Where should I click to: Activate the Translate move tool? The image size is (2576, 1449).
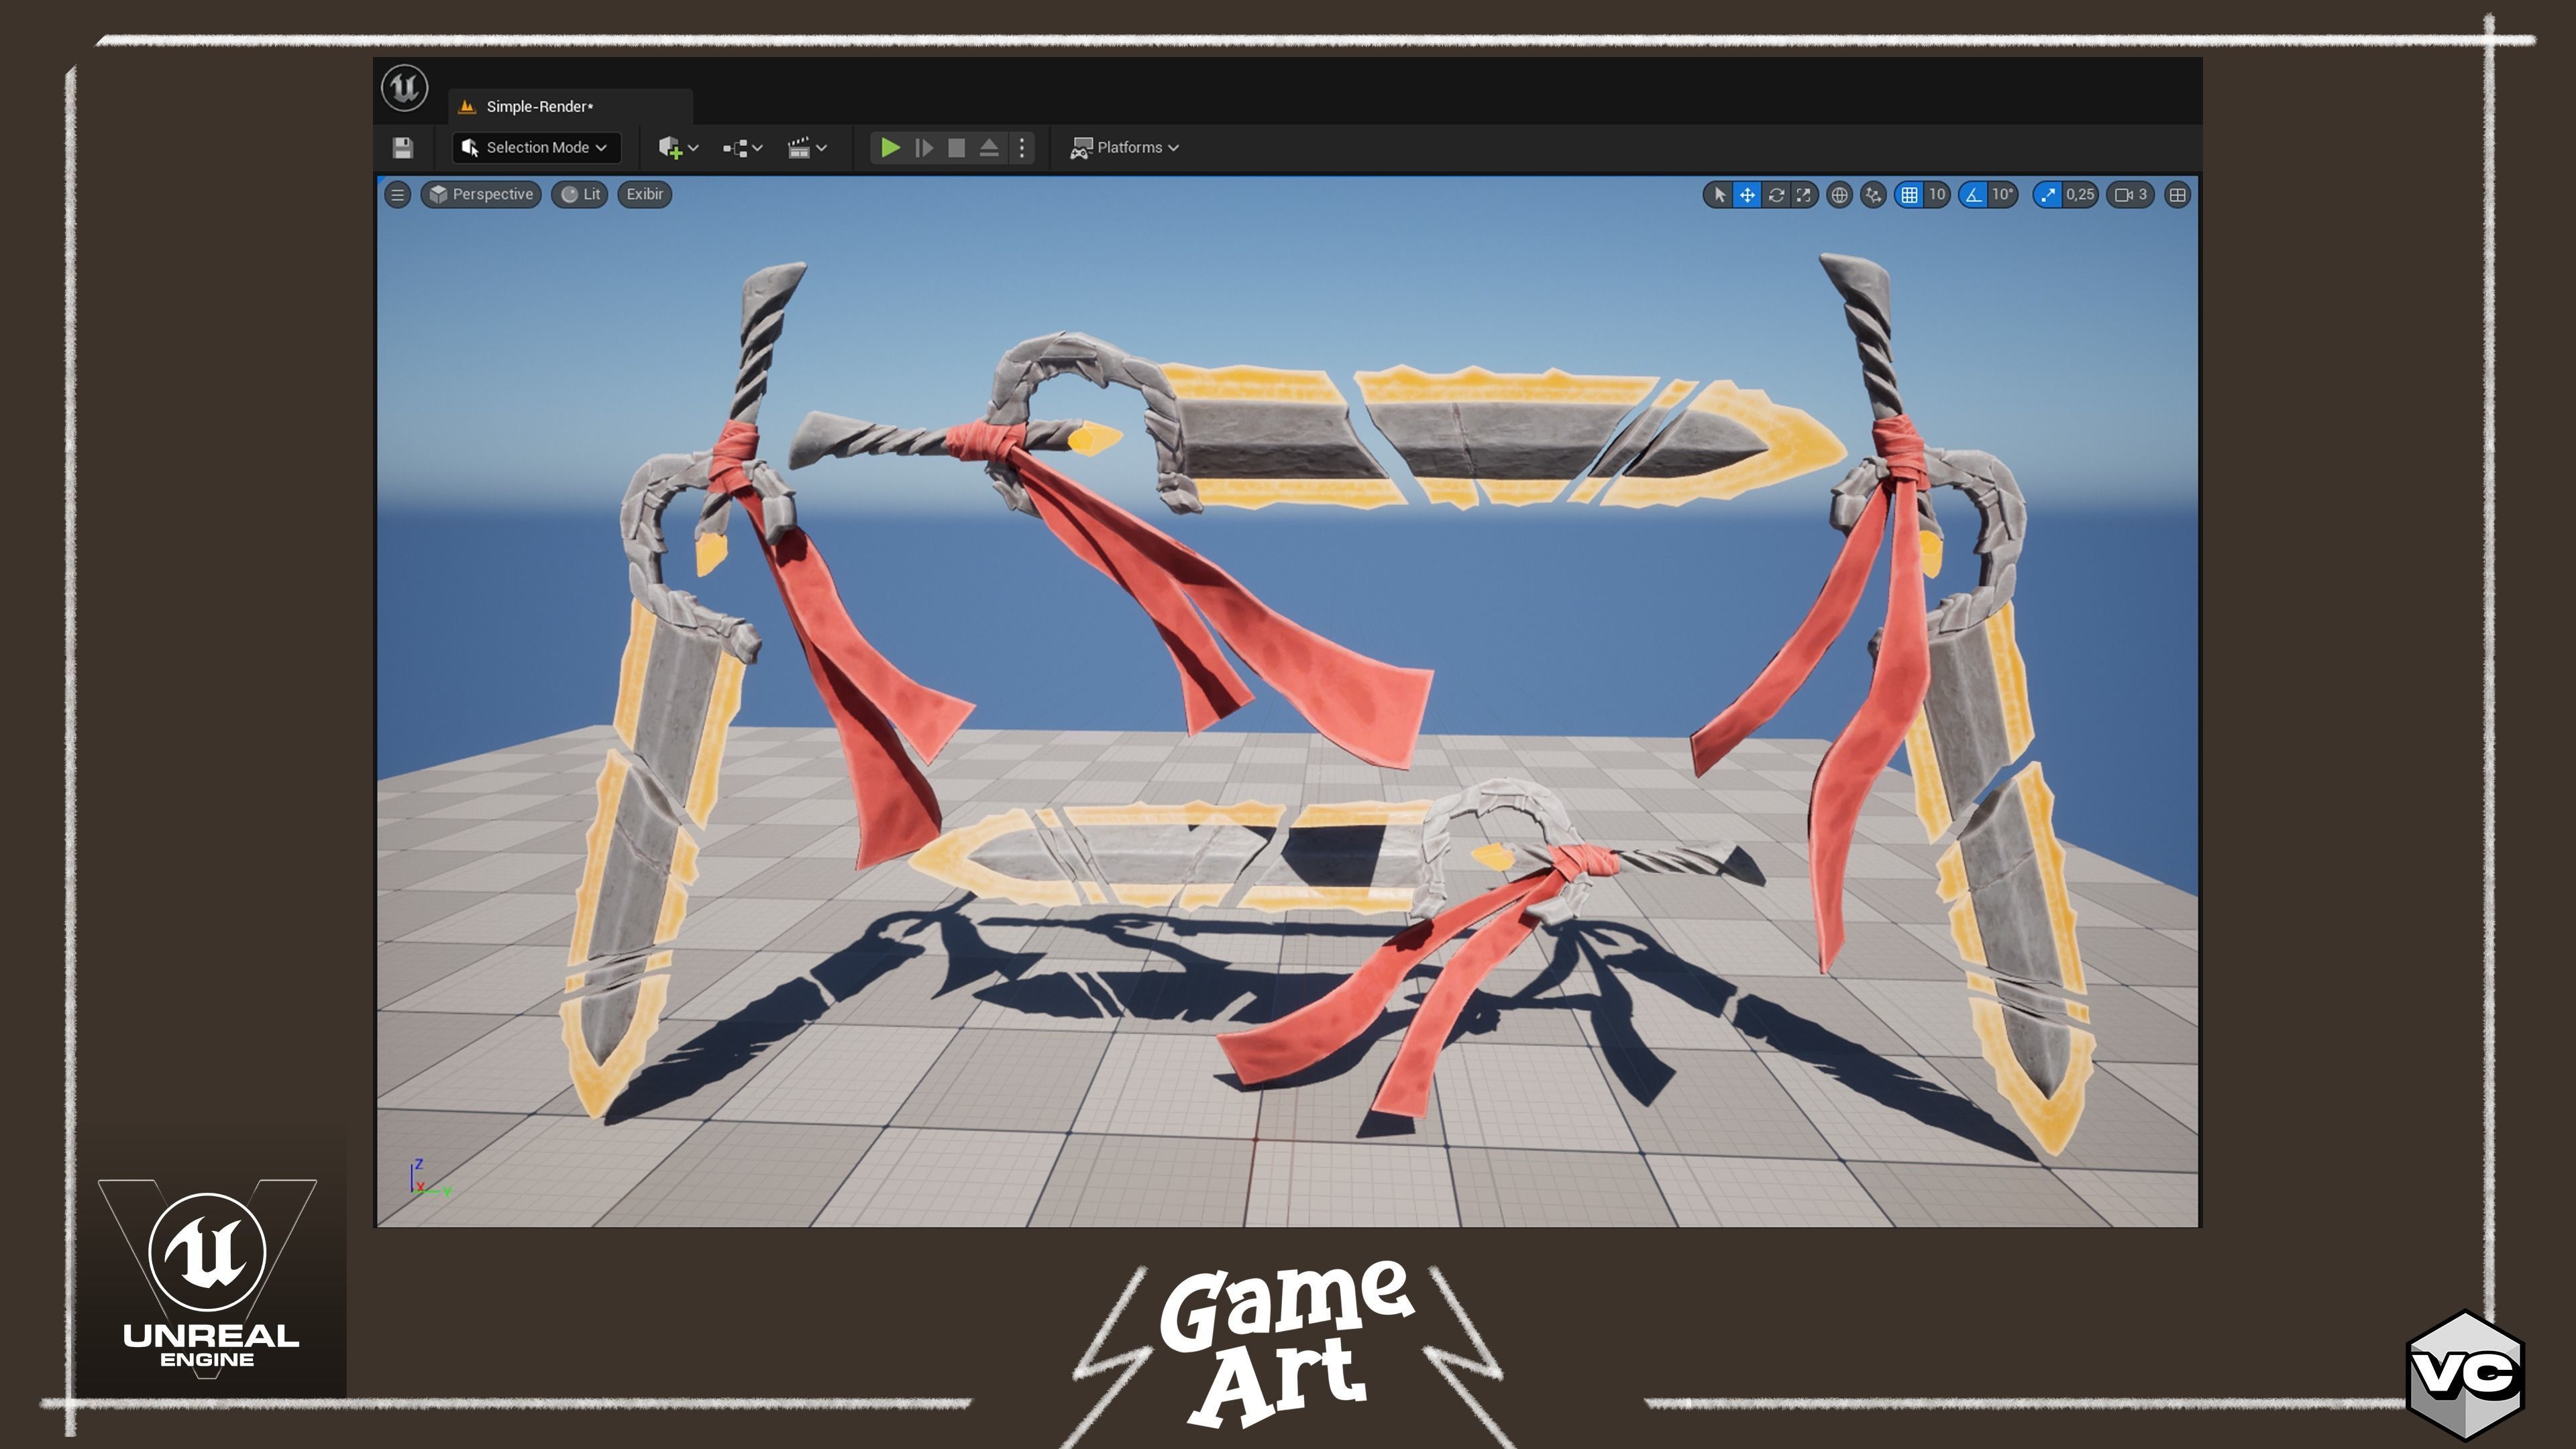pyautogui.click(x=1747, y=195)
